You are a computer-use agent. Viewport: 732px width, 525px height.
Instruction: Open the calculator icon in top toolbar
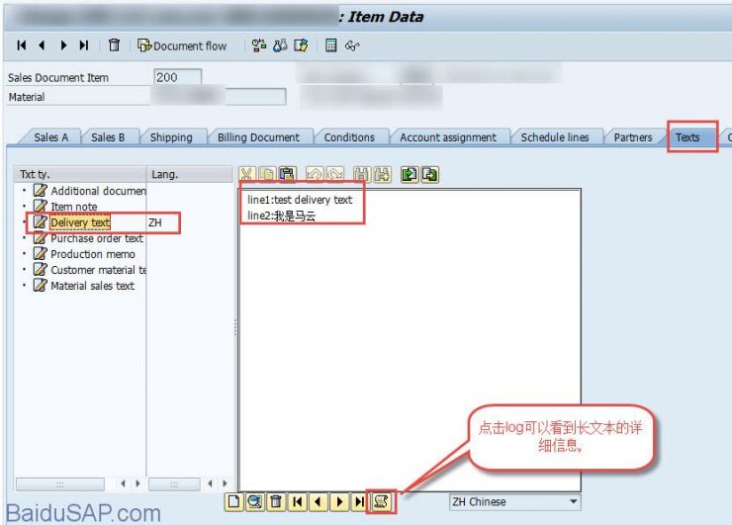pyautogui.click(x=331, y=45)
